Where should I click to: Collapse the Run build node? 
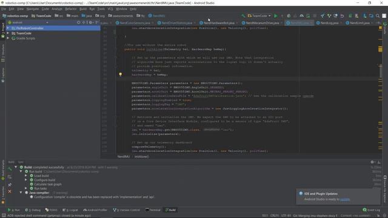click(21, 171)
